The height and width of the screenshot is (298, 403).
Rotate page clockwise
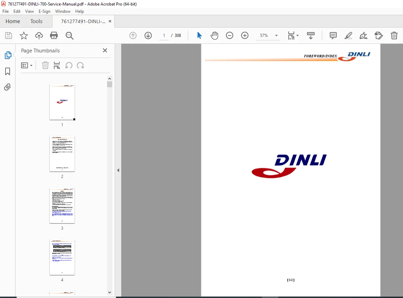point(80,66)
